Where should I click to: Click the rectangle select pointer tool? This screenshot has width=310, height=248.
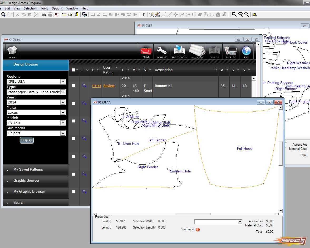[x=234, y=14]
